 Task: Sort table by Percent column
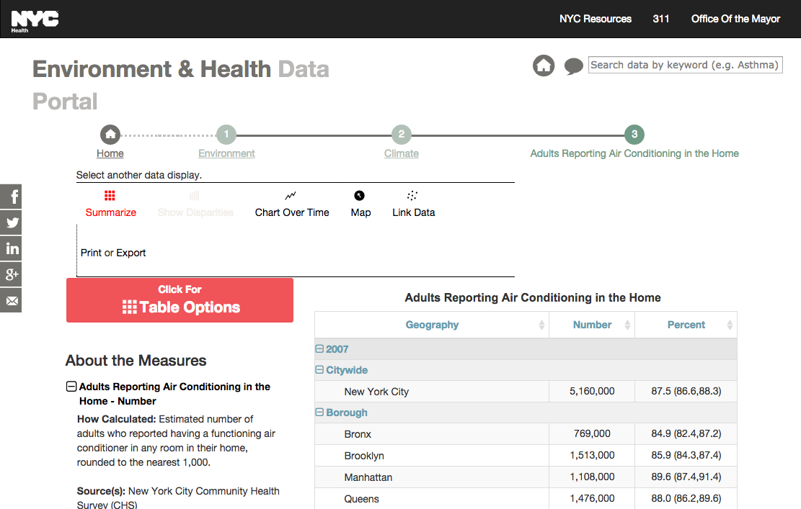(686, 325)
